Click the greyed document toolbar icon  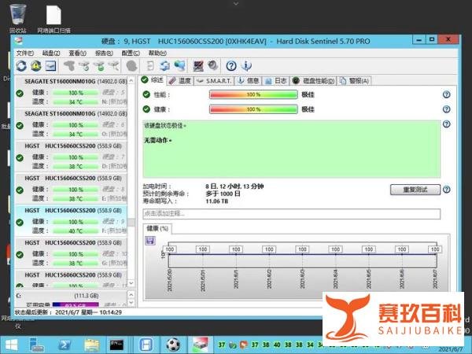pos(150,65)
